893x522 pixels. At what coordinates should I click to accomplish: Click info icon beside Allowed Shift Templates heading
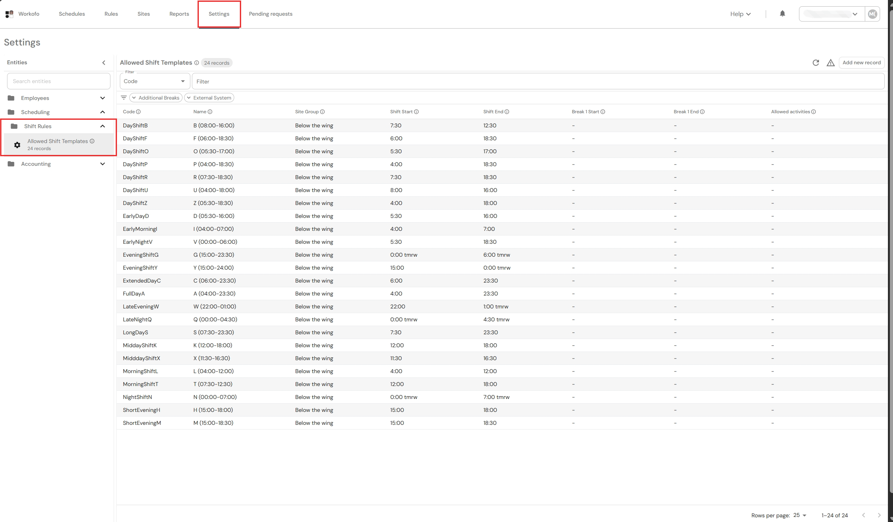197,63
